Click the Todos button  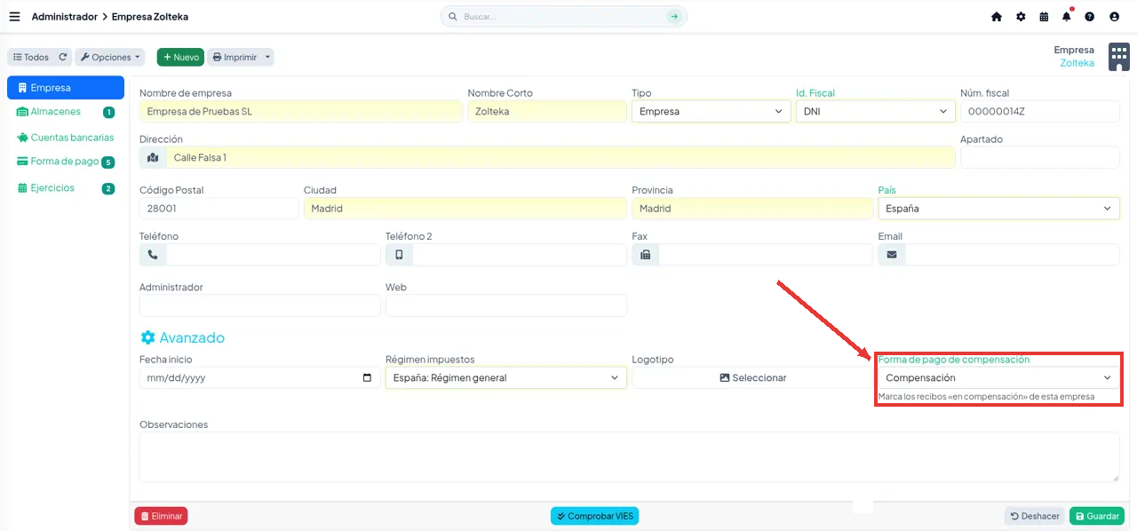pyautogui.click(x=31, y=57)
